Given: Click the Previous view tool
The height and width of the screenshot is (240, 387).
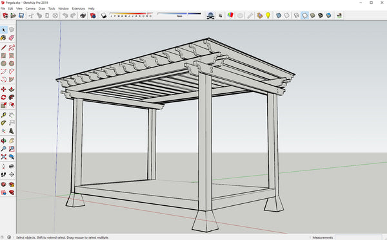Looking at the screenshot, I should 12,157.
